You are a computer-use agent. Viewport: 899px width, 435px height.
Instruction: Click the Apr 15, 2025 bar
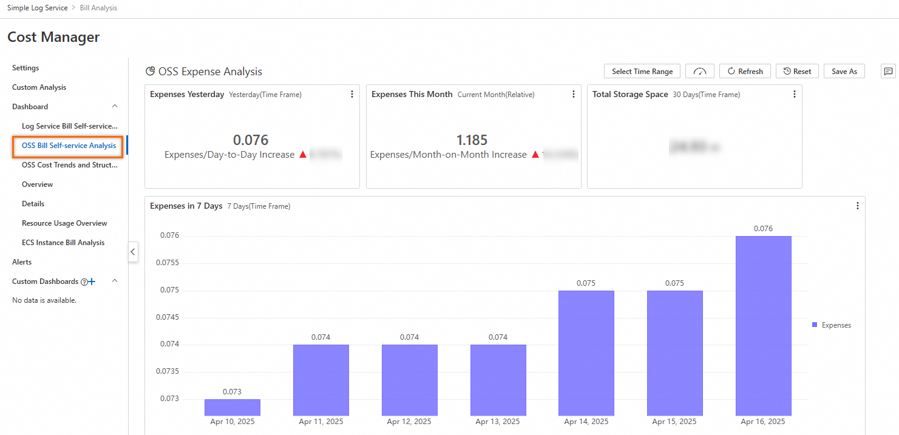(x=675, y=352)
